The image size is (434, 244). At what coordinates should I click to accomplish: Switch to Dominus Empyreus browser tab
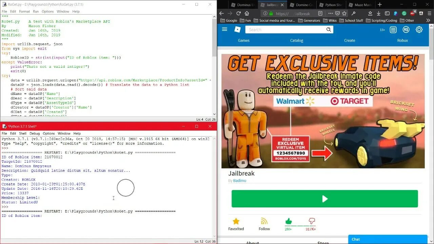tap(242, 5)
